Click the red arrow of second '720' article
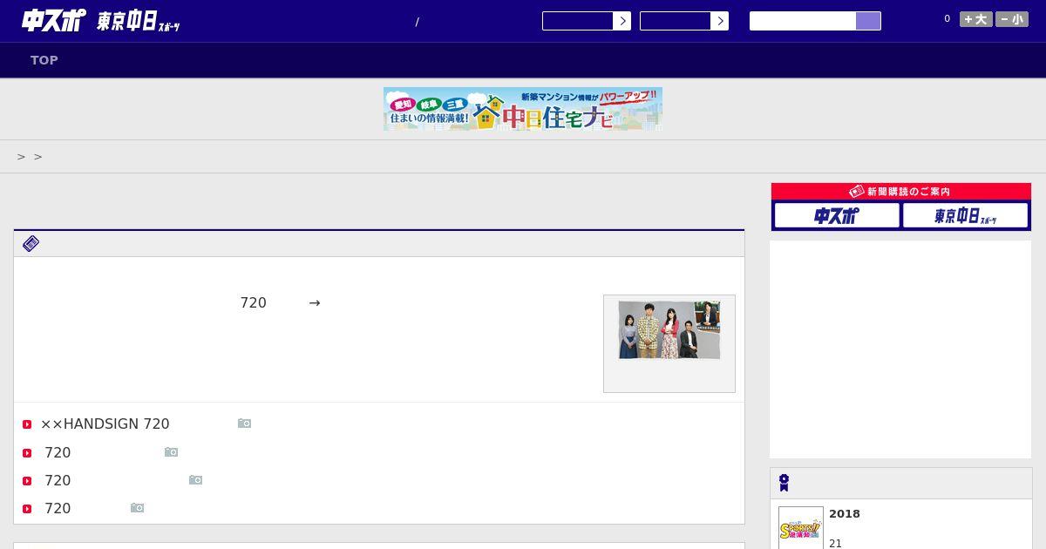The image size is (1046, 549). click(x=27, y=453)
